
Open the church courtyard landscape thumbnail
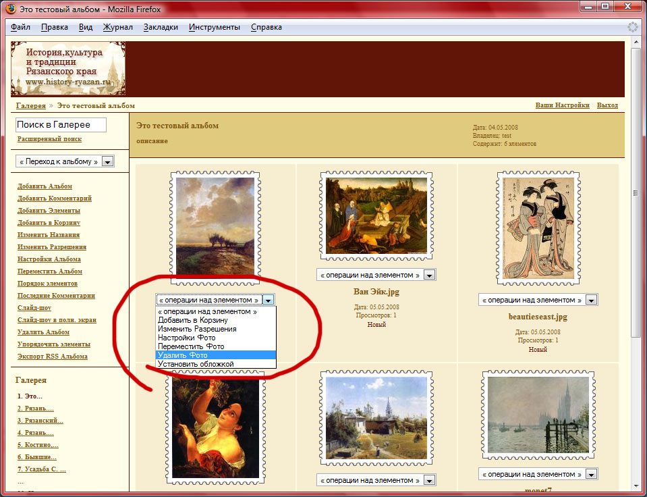pos(376,418)
